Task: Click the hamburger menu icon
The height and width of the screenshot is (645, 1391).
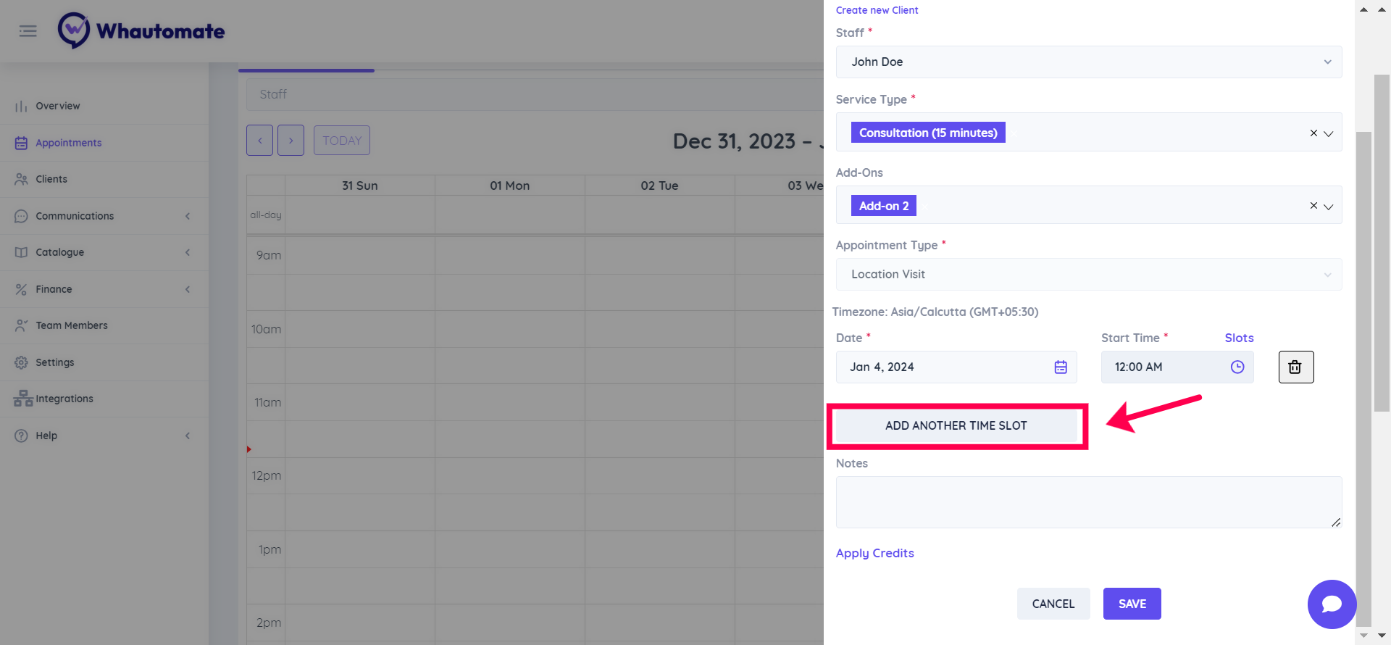Action: pos(28,31)
